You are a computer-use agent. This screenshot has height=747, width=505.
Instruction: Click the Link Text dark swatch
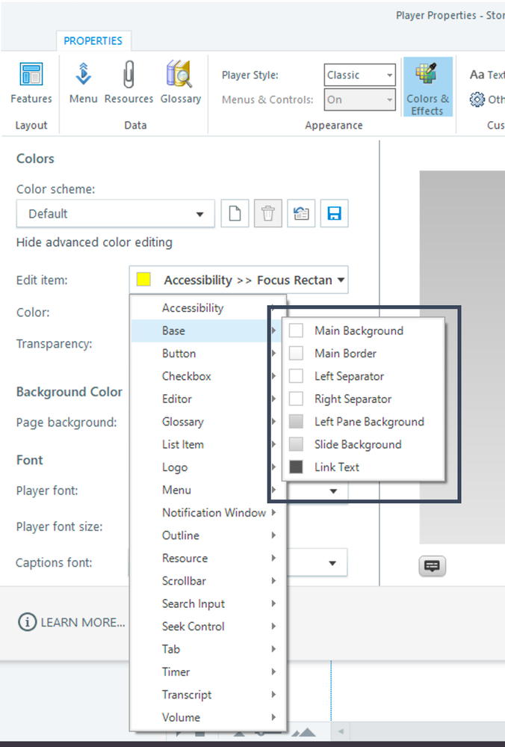pyautogui.click(x=296, y=467)
